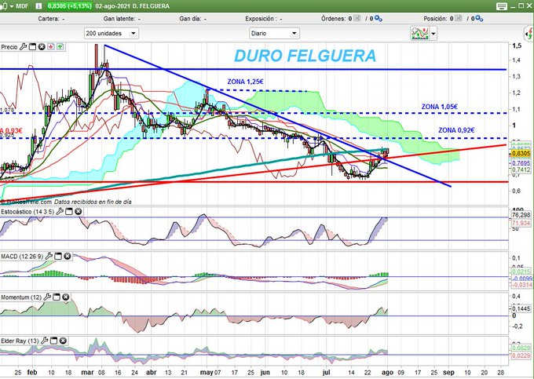The width and height of the screenshot is (534, 379).
Task: Click the DURO FELGUERA chart title text
Action: tap(305, 56)
